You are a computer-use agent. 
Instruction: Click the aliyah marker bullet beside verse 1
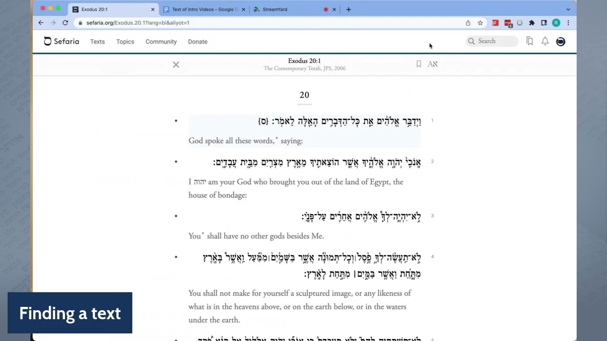tap(176, 121)
